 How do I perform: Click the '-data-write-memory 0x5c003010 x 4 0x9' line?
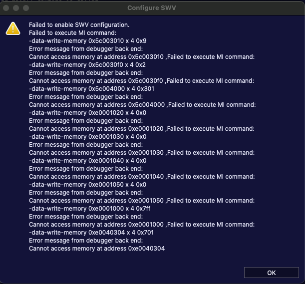(87, 41)
